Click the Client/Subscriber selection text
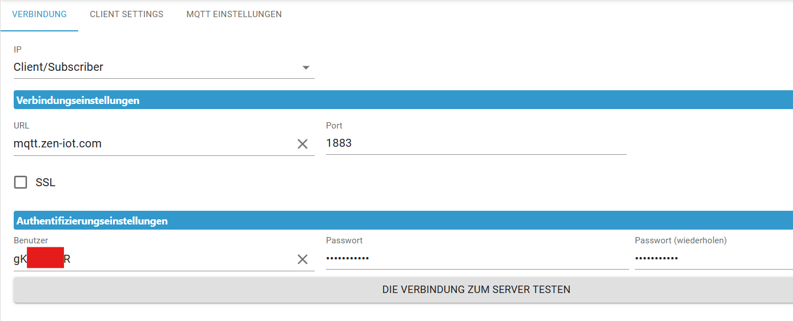The width and height of the screenshot is (793, 321). [x=58, y=67]
